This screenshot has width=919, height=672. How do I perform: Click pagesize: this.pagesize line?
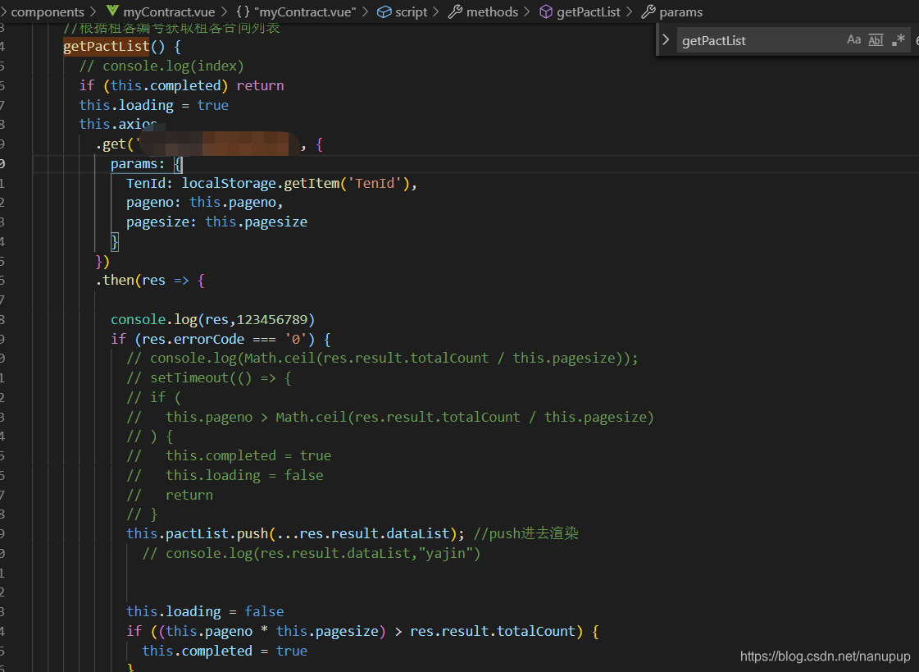[x=217, y=222]
